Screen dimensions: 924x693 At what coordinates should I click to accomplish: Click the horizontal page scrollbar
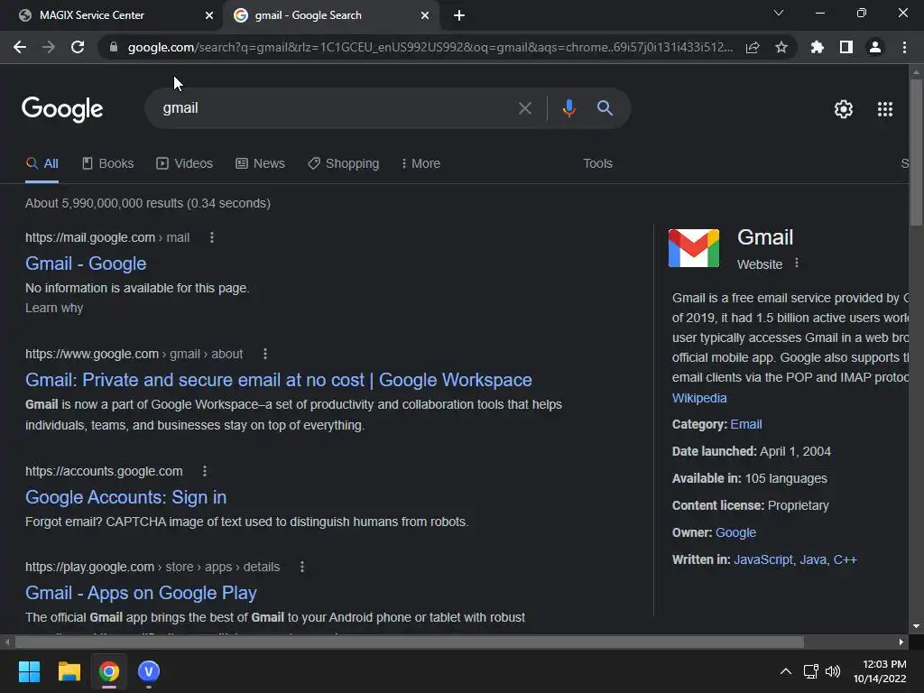pos(409,642)
